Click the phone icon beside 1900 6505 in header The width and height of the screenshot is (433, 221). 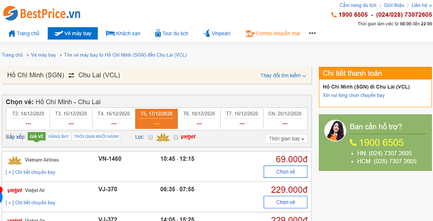(334, 15)
